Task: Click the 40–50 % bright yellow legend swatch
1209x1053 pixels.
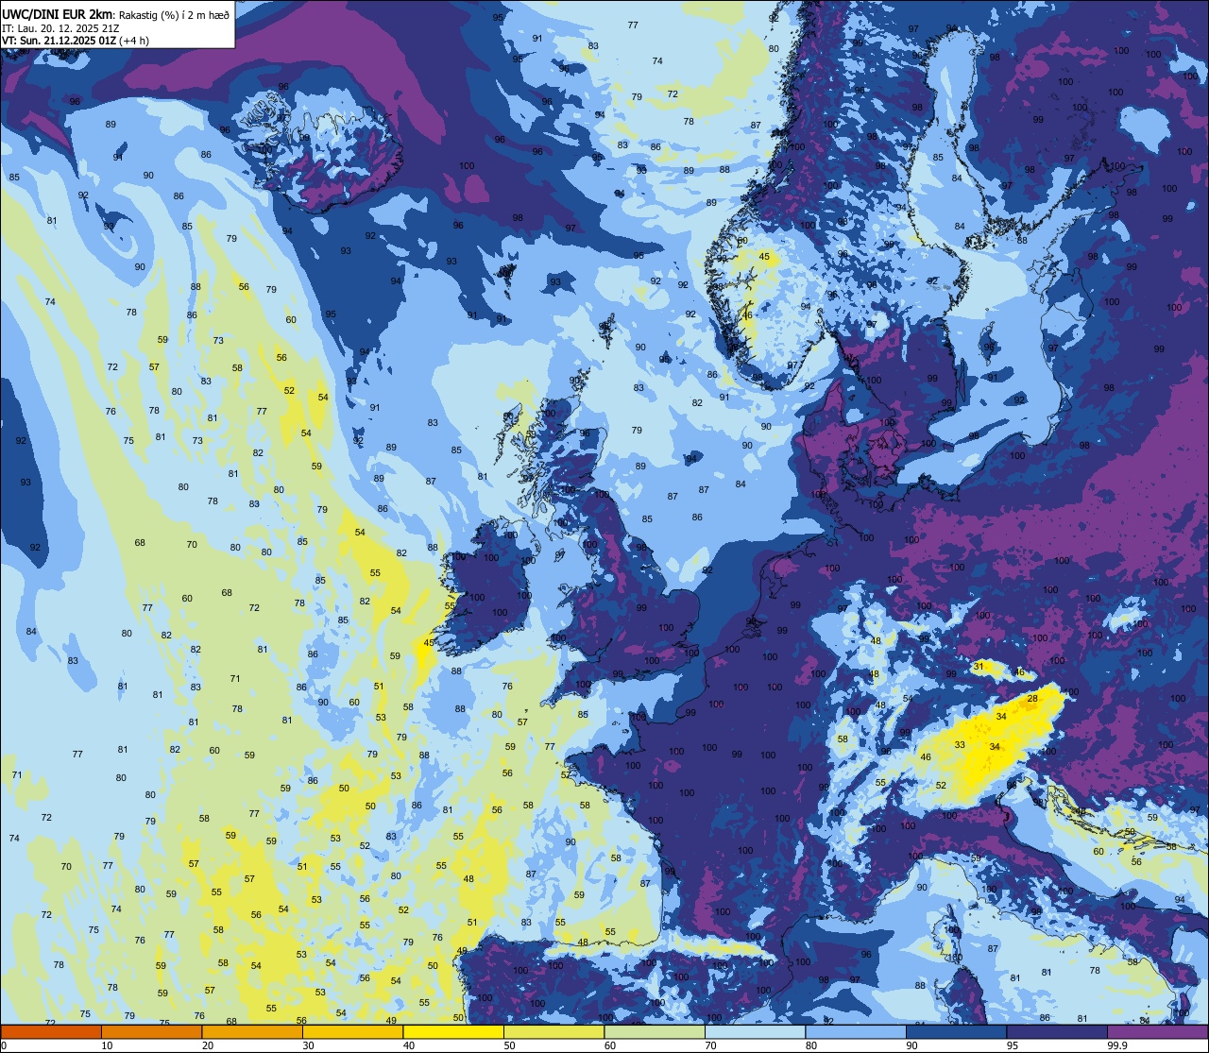Action: click(453, 1031)
